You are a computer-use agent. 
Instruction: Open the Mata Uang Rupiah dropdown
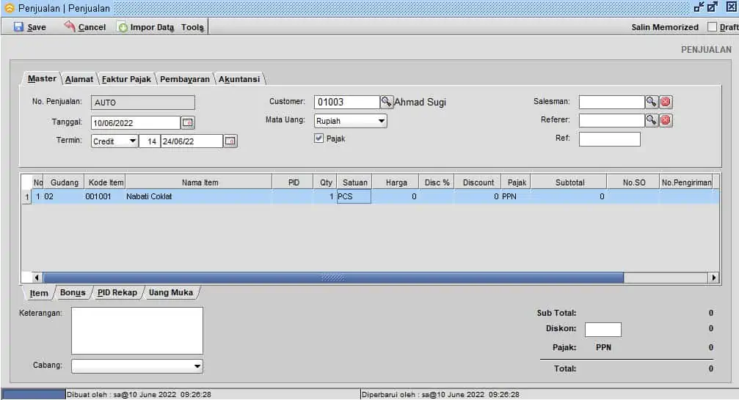point(382,121)
